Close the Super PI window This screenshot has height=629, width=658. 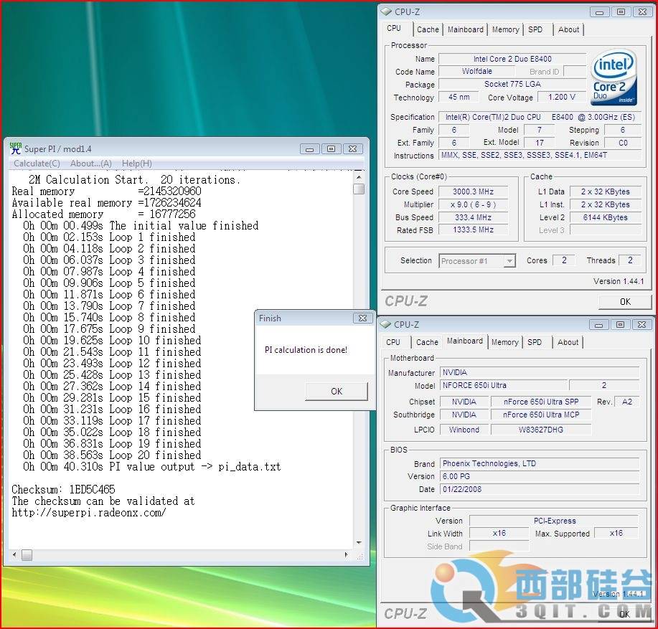[352, 149]
